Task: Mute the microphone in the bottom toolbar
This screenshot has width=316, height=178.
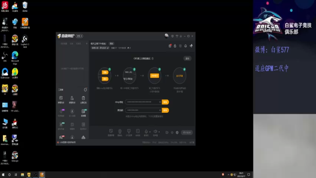Action: (x=146, y=132)
